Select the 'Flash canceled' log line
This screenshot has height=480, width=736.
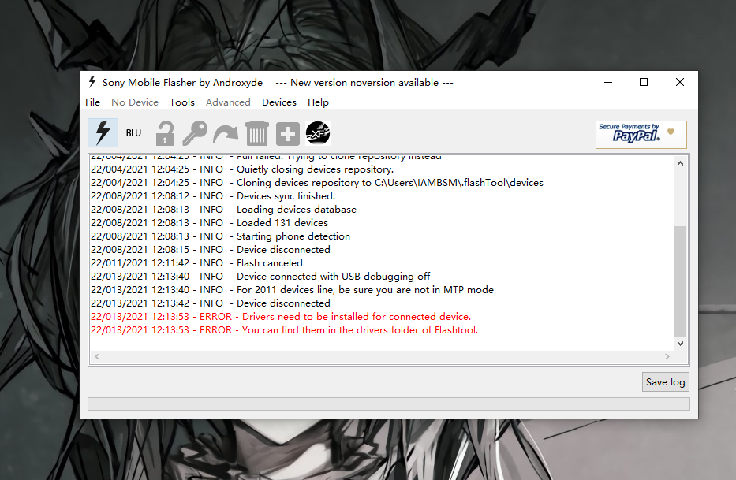tap(196, 263)
